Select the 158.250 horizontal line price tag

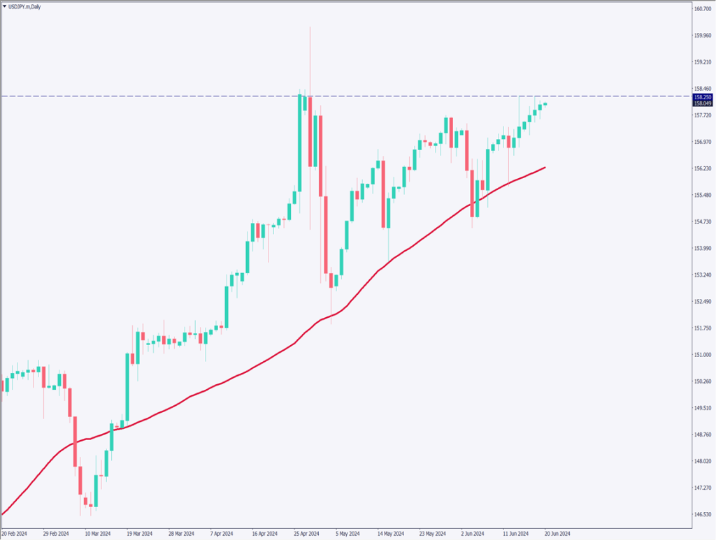point(702,96)
